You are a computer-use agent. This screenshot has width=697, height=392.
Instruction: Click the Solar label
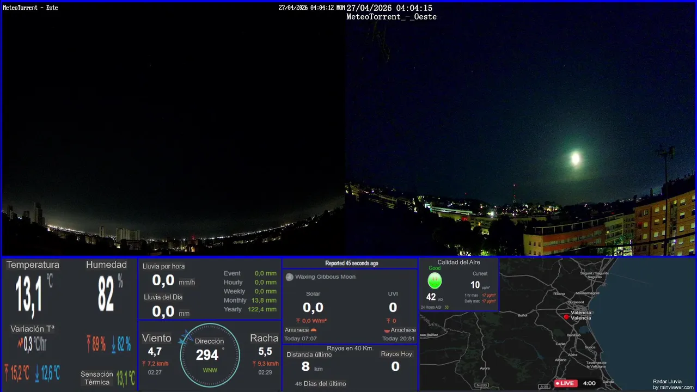(x=313, y=294)
